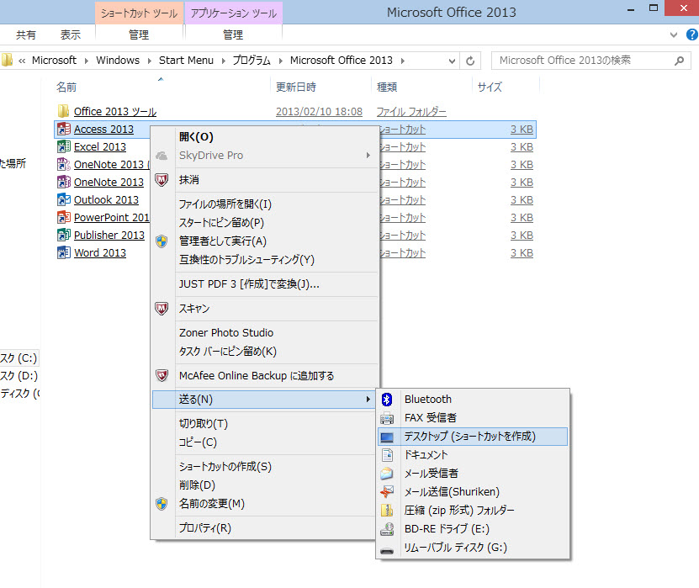
Task: Click the Bluetooth icon in the Send To submenu
Action: pyautogui.click(x=387, y=399)
